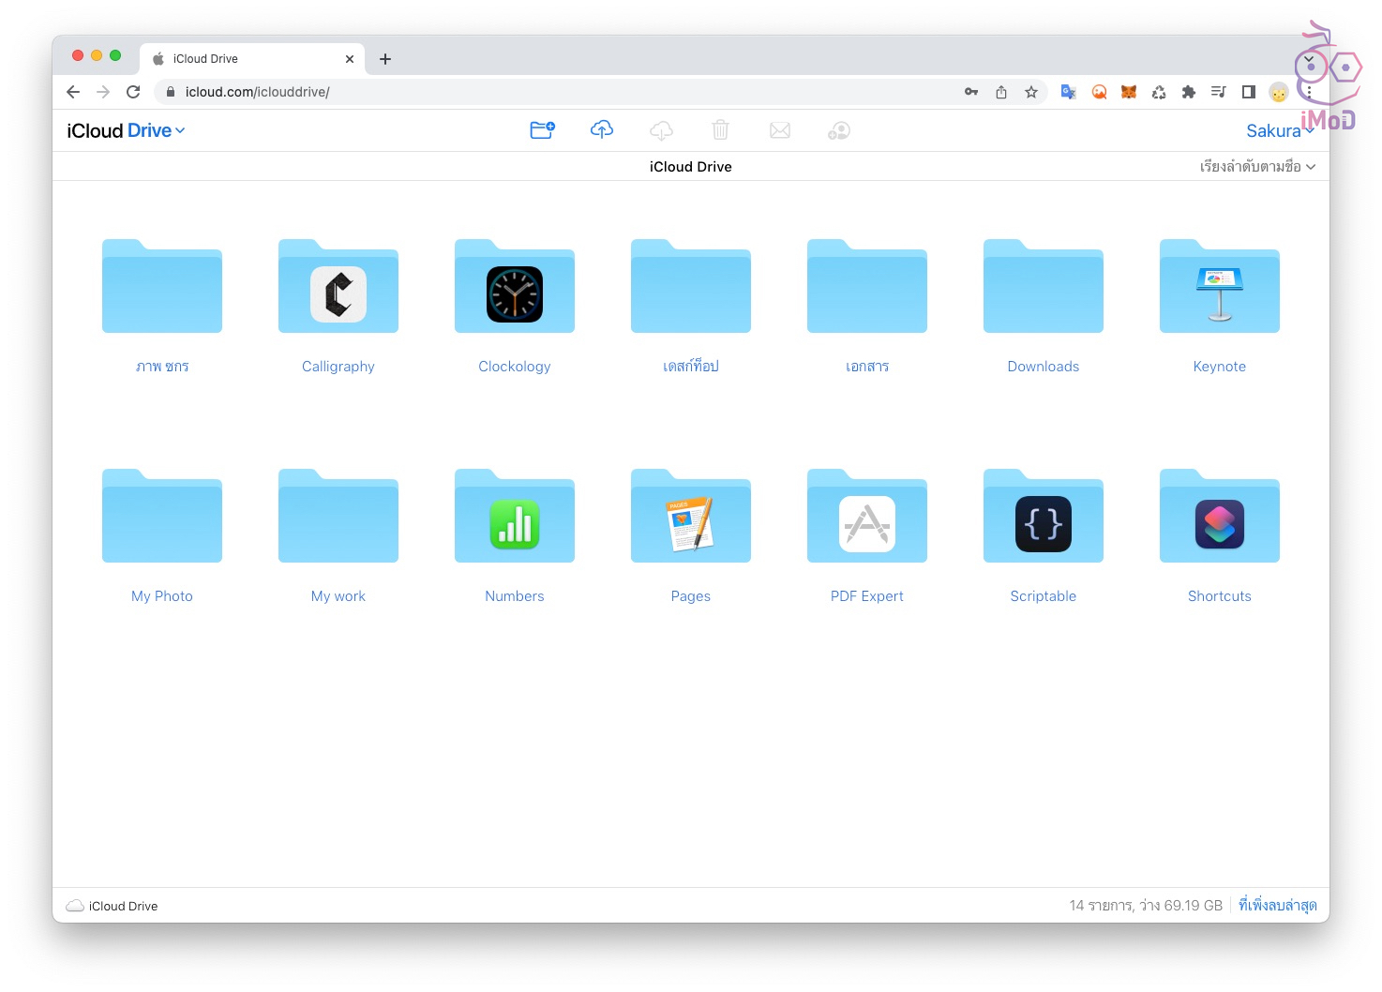Bookmark page with the star icon

click(x=1031, y=92)
